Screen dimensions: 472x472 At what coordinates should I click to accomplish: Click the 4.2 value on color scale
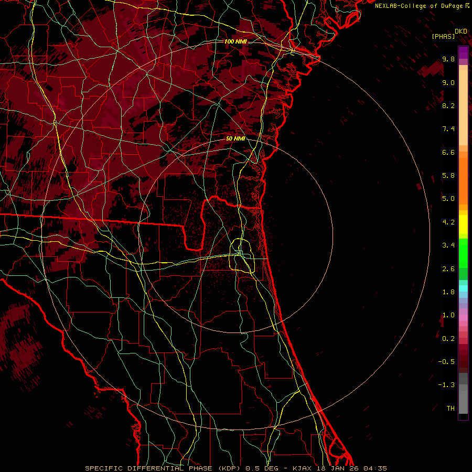coord(448,222)
